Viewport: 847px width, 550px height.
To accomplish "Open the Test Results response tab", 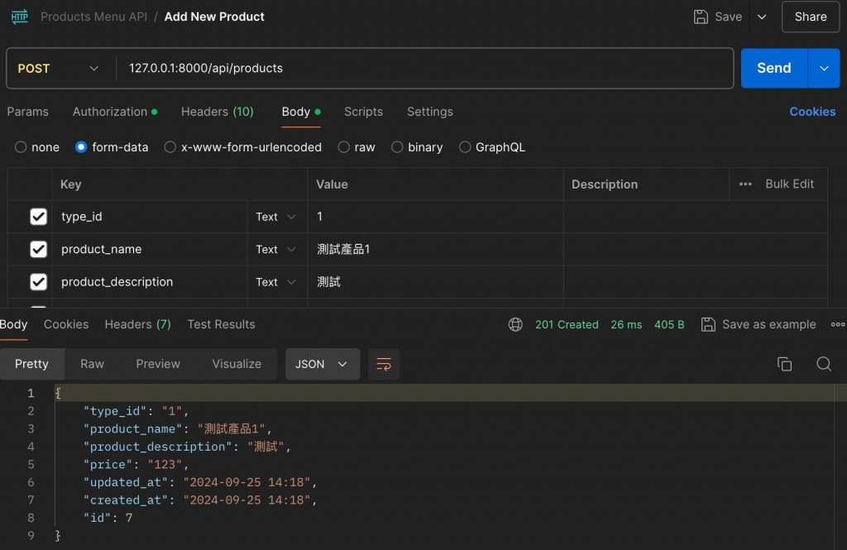I will click(221, 324).
